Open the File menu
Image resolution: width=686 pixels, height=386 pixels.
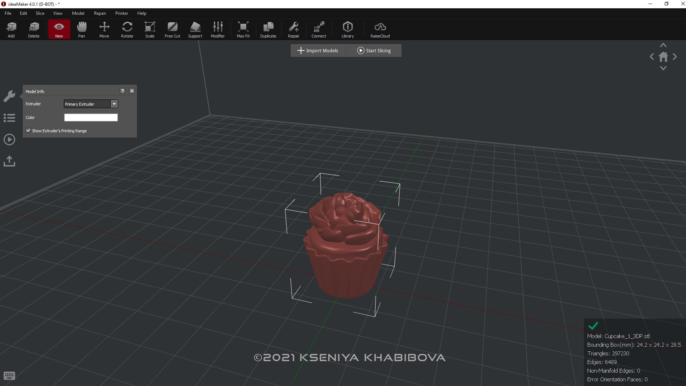click(x=8, y=13)
